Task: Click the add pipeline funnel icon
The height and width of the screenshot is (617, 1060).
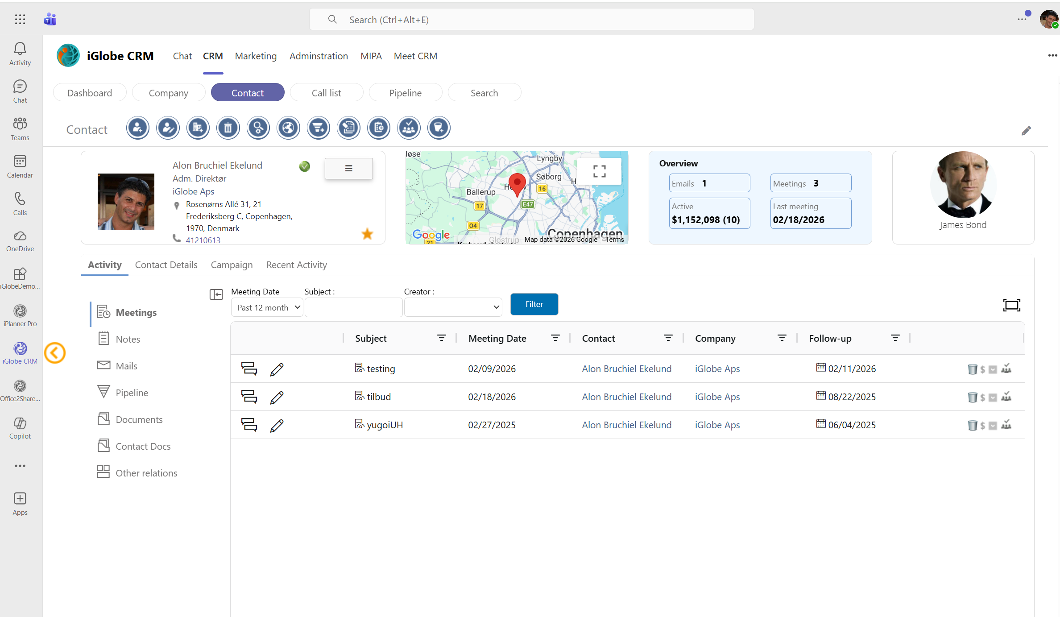Action: (x=319, y=128)
